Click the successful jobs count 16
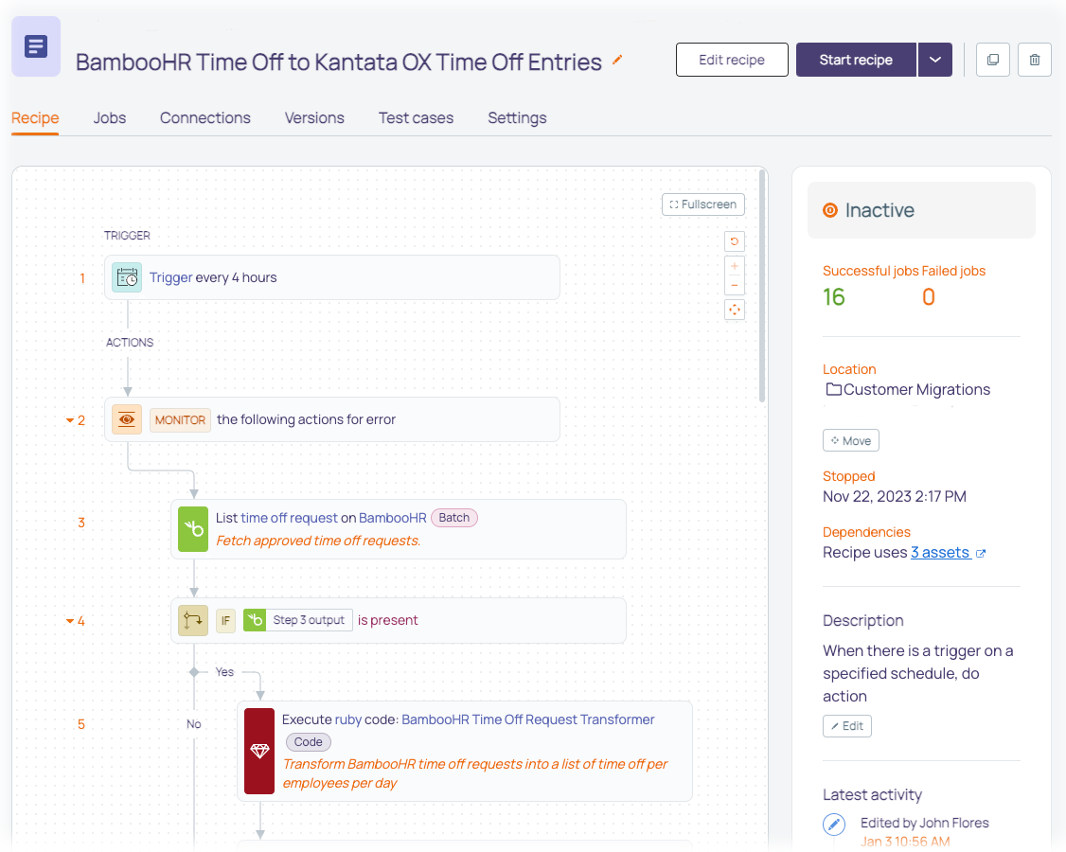This screenshot has height=852, width=1066. [834, 297]
